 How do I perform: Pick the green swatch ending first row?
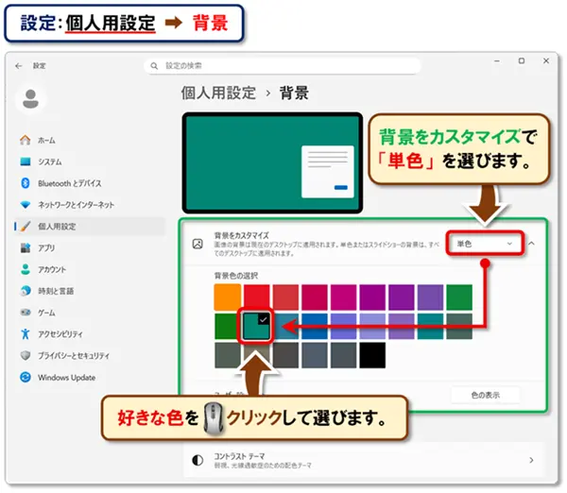click(459, 297)
